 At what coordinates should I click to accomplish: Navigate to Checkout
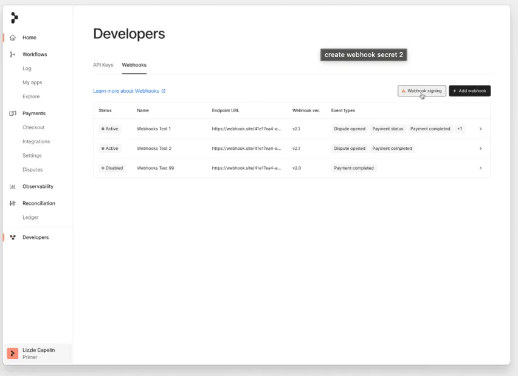(33, 127)
